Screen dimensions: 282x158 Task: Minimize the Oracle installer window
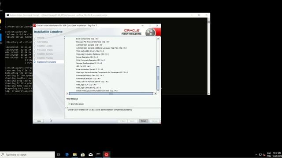click(142, 25)
